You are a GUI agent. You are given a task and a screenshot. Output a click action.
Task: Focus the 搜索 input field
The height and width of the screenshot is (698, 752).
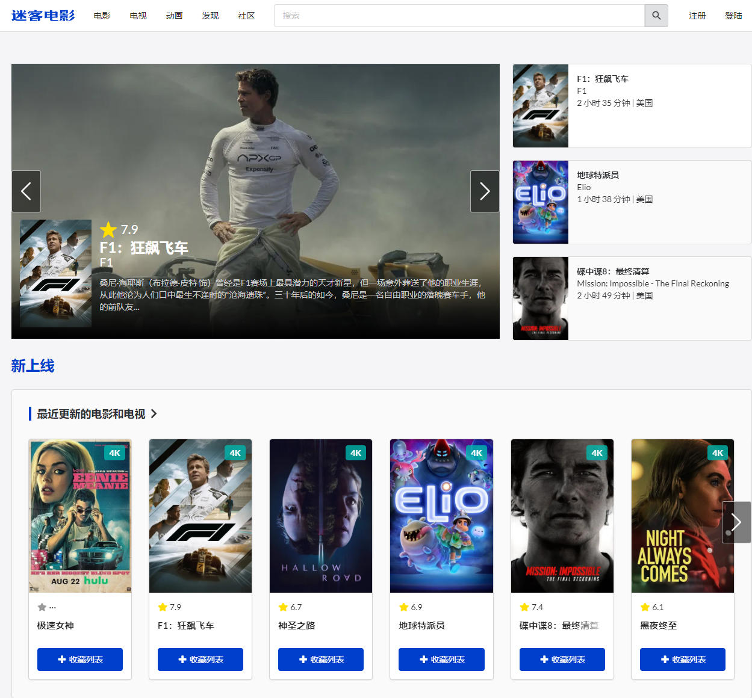[459, 16]
